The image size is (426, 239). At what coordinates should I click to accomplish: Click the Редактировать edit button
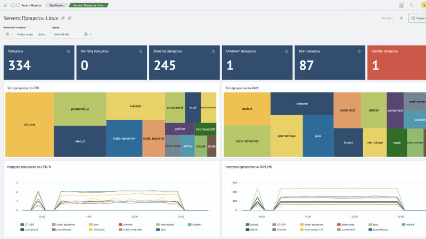417,18
